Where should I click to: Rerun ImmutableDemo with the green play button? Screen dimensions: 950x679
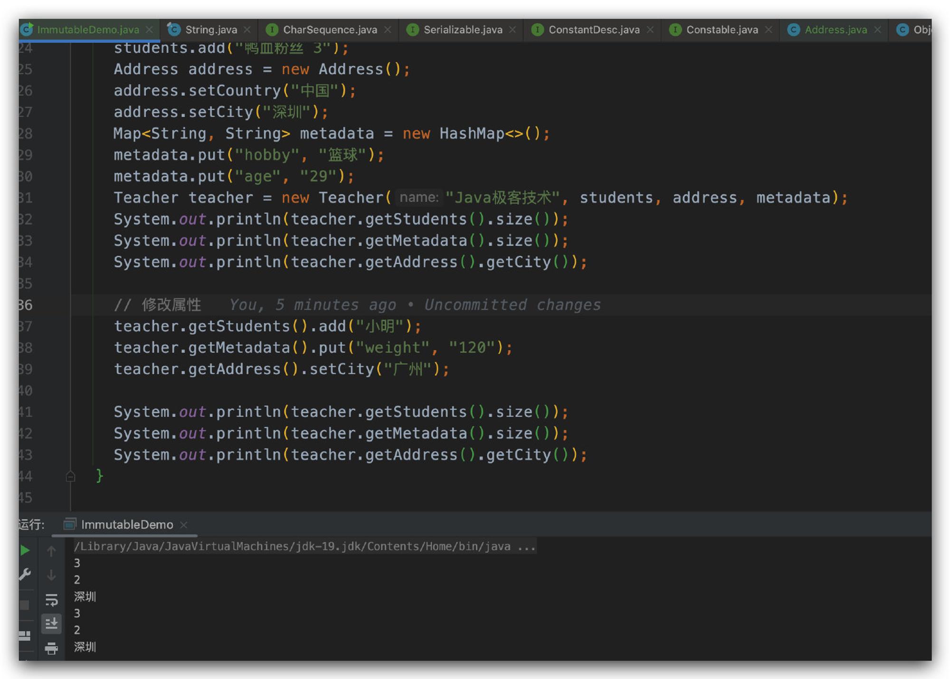click(25, 550)
